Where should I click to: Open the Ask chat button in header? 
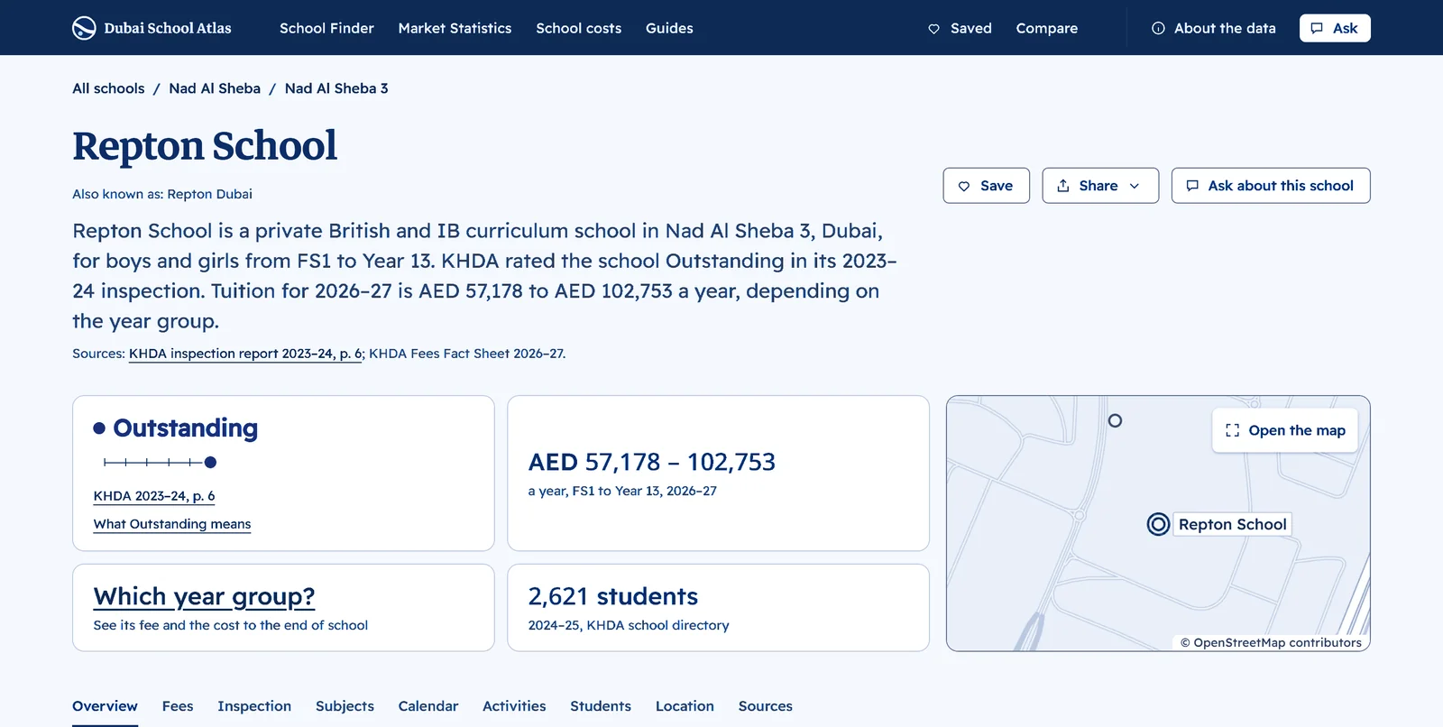(1335, 28)
